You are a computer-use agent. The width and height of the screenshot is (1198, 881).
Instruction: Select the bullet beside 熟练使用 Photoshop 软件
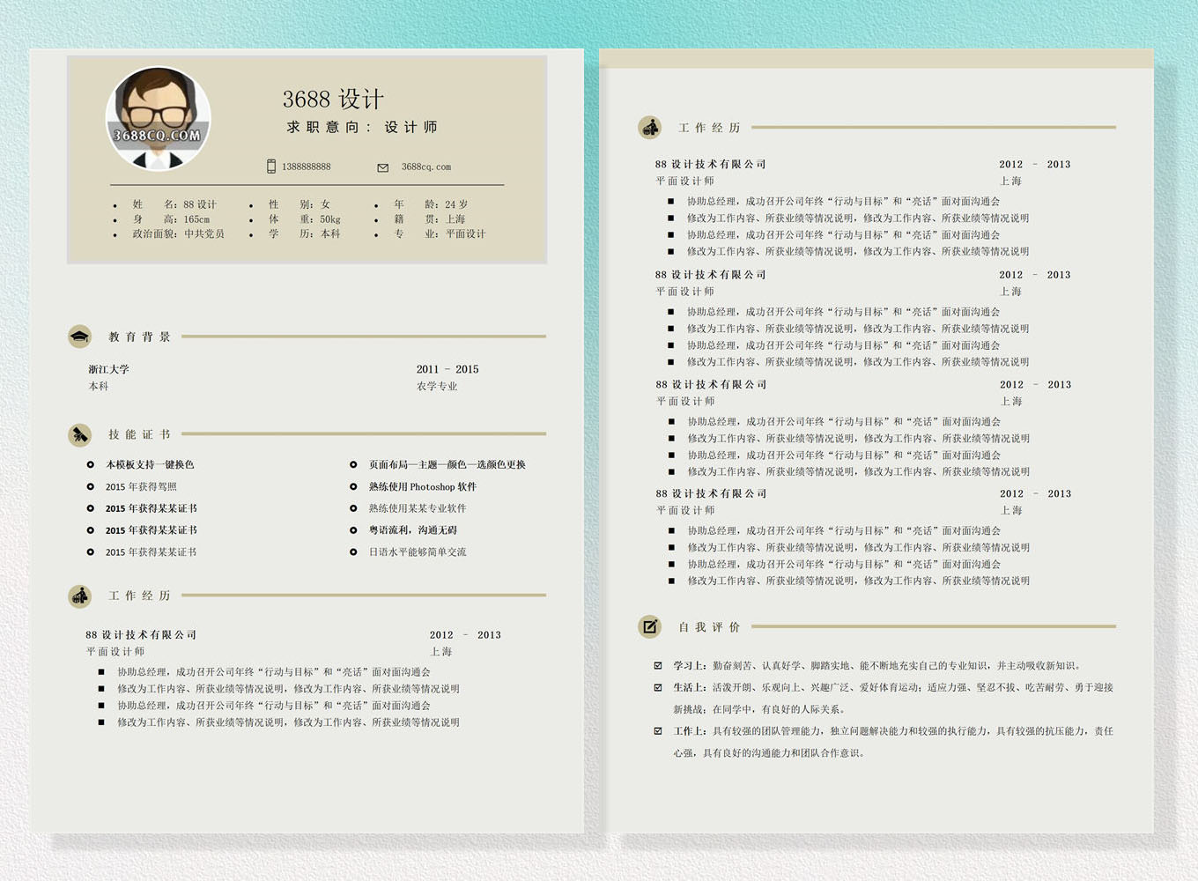point(353,486)
